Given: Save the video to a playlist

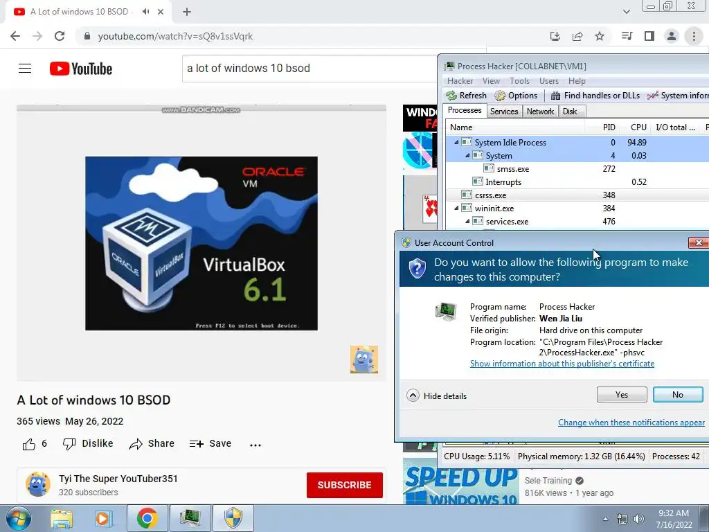Looking at the screenshot, I should pyautogui.click(x=210, y=444).
